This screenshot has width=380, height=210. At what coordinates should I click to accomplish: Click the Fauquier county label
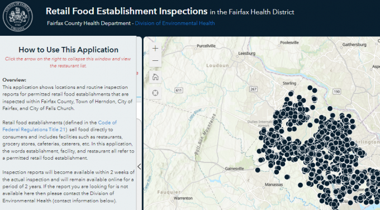(169, 192)
